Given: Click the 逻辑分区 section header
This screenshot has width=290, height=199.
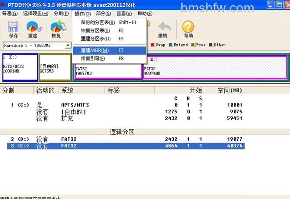Looking at the screenshot, I should (122, 132).
